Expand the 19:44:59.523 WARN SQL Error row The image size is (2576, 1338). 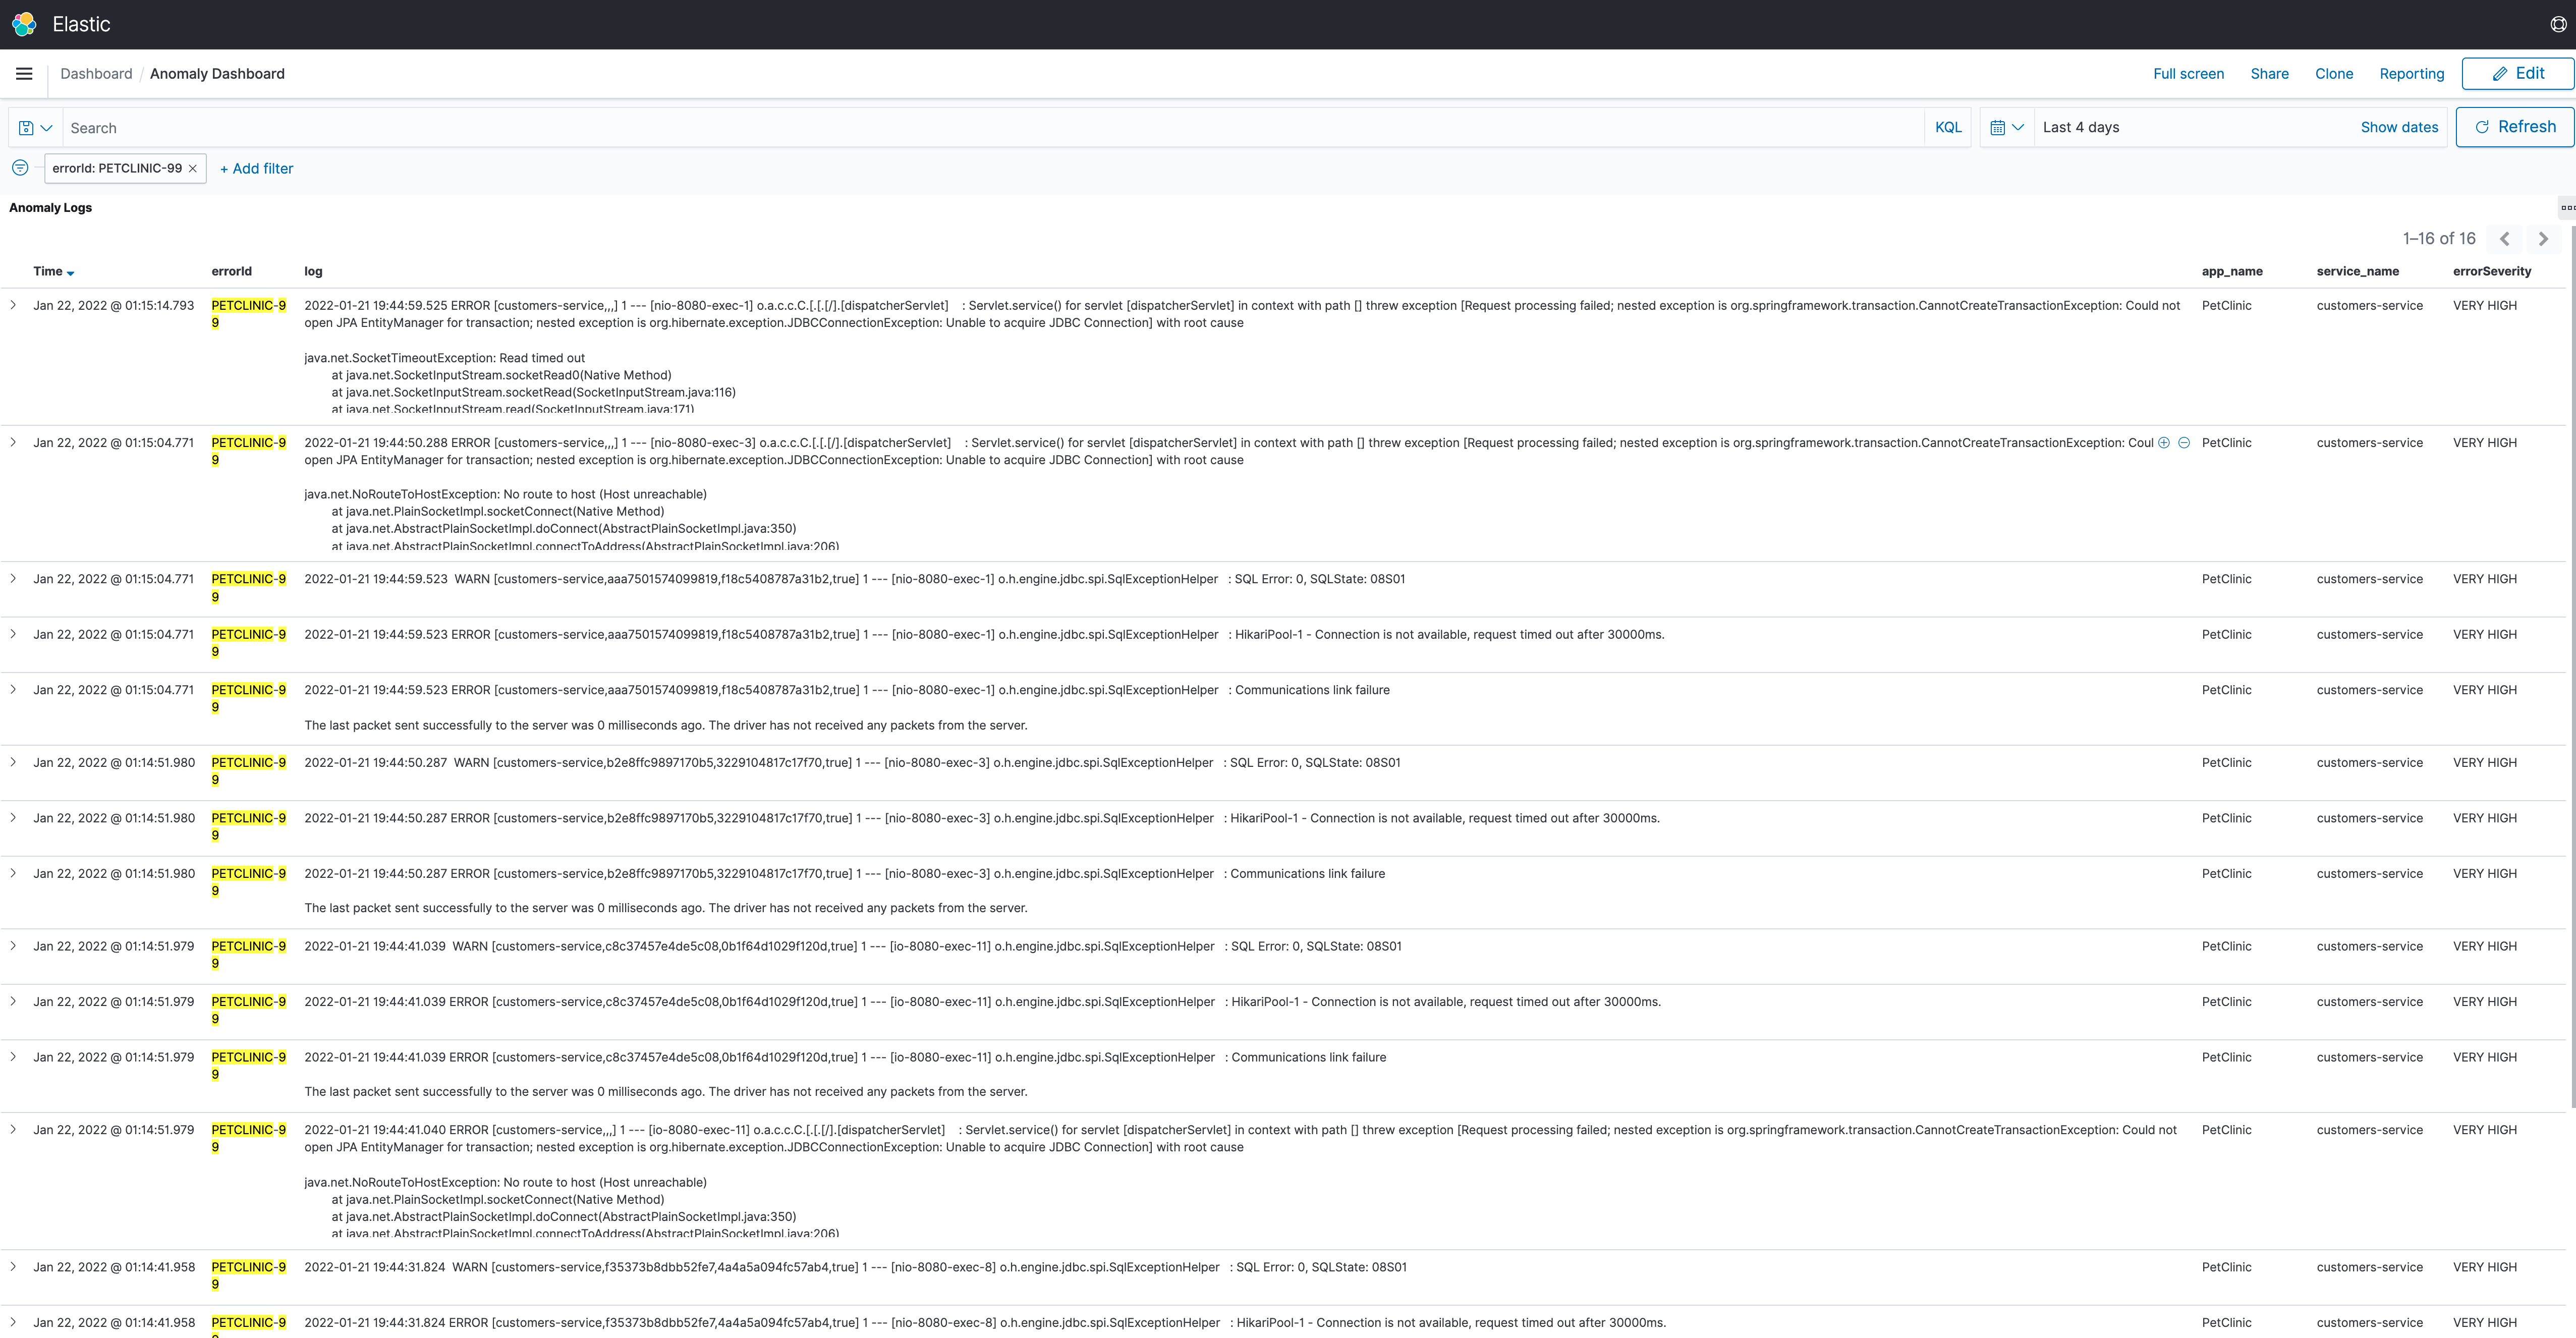[x=13, y=579]
